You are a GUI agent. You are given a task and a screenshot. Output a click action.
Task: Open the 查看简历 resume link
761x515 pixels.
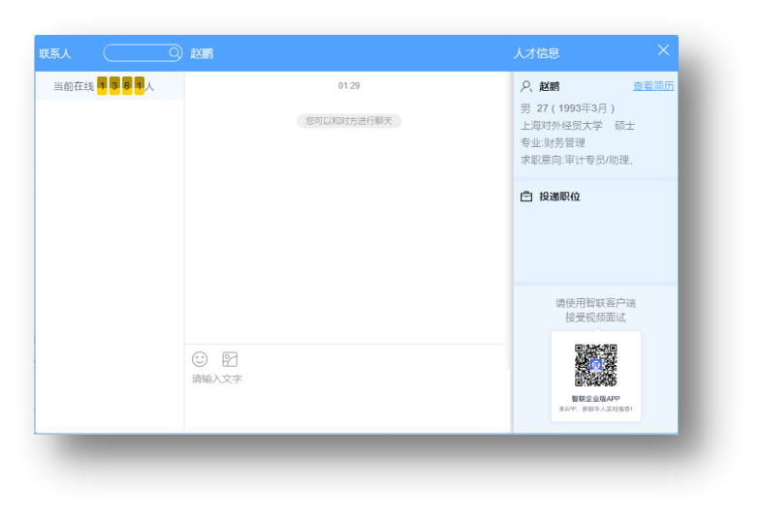652,86
